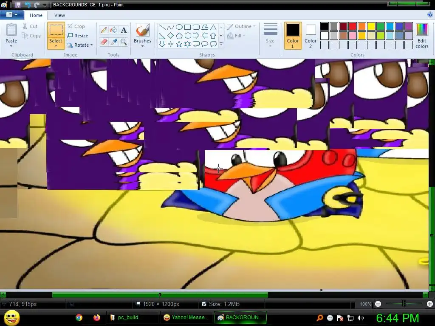Open the Shape Fill dropdown
Image resolution: width=435 pixels, height=326 pixels.
pyautogui.click(x=236, y=36)
